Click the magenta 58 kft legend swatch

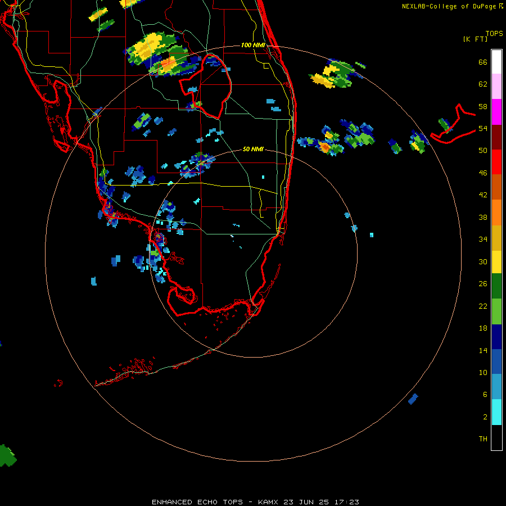(x=496, y=112)
